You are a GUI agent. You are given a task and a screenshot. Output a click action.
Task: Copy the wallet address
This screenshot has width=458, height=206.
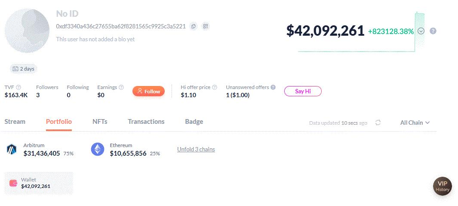point(194,26)
